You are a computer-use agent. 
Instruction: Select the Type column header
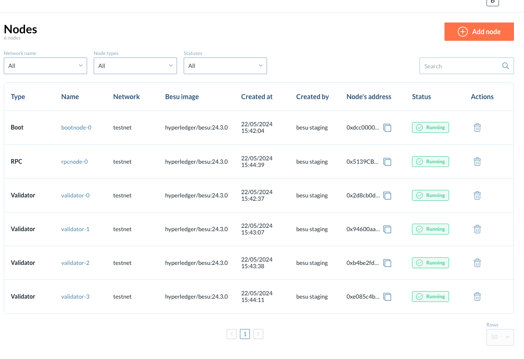(18, 97)
